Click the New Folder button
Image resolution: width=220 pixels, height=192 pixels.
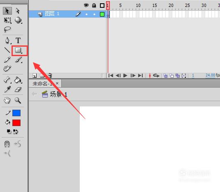[42, 76]
